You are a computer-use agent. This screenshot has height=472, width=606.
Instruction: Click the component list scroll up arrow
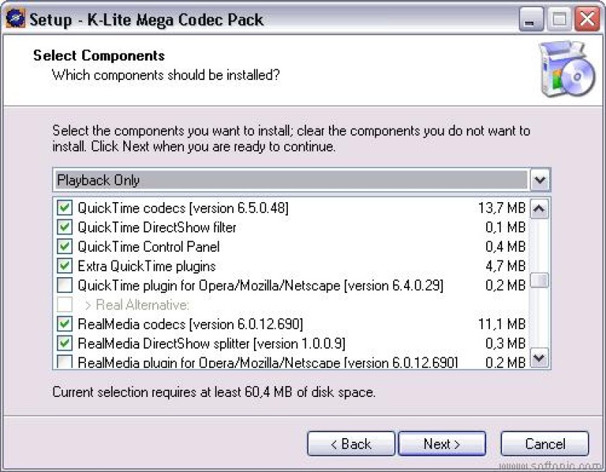click(540, 209)
